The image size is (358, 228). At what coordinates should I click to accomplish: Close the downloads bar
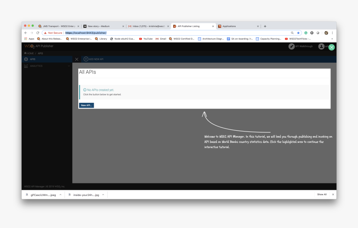(x=333, y=194)
